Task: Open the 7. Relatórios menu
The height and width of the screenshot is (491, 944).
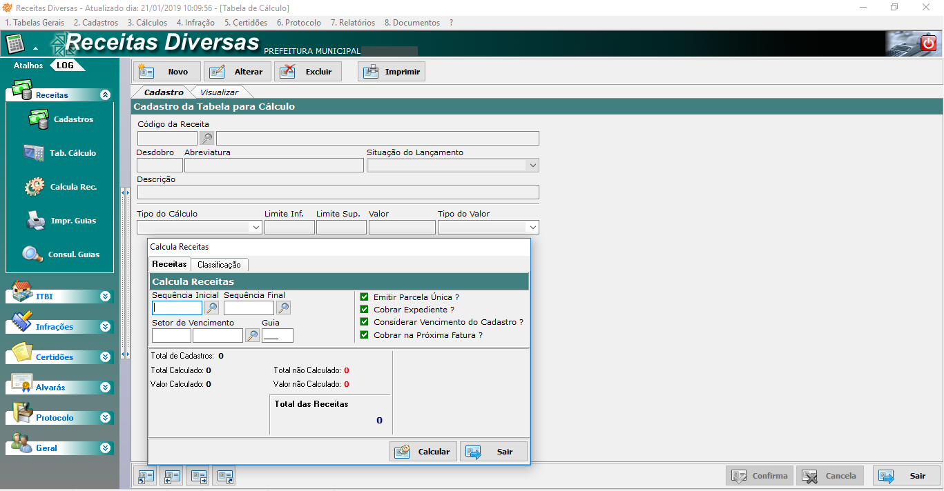Action: tap(352, 23)
